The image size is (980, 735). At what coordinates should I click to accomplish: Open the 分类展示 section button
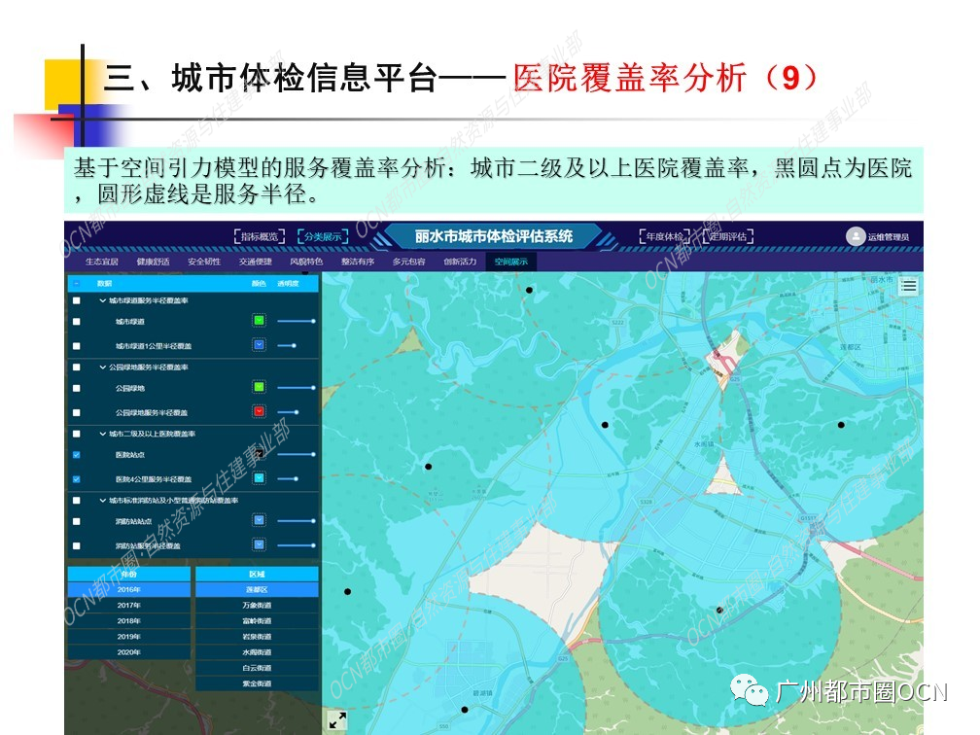[x=323, y=236]
